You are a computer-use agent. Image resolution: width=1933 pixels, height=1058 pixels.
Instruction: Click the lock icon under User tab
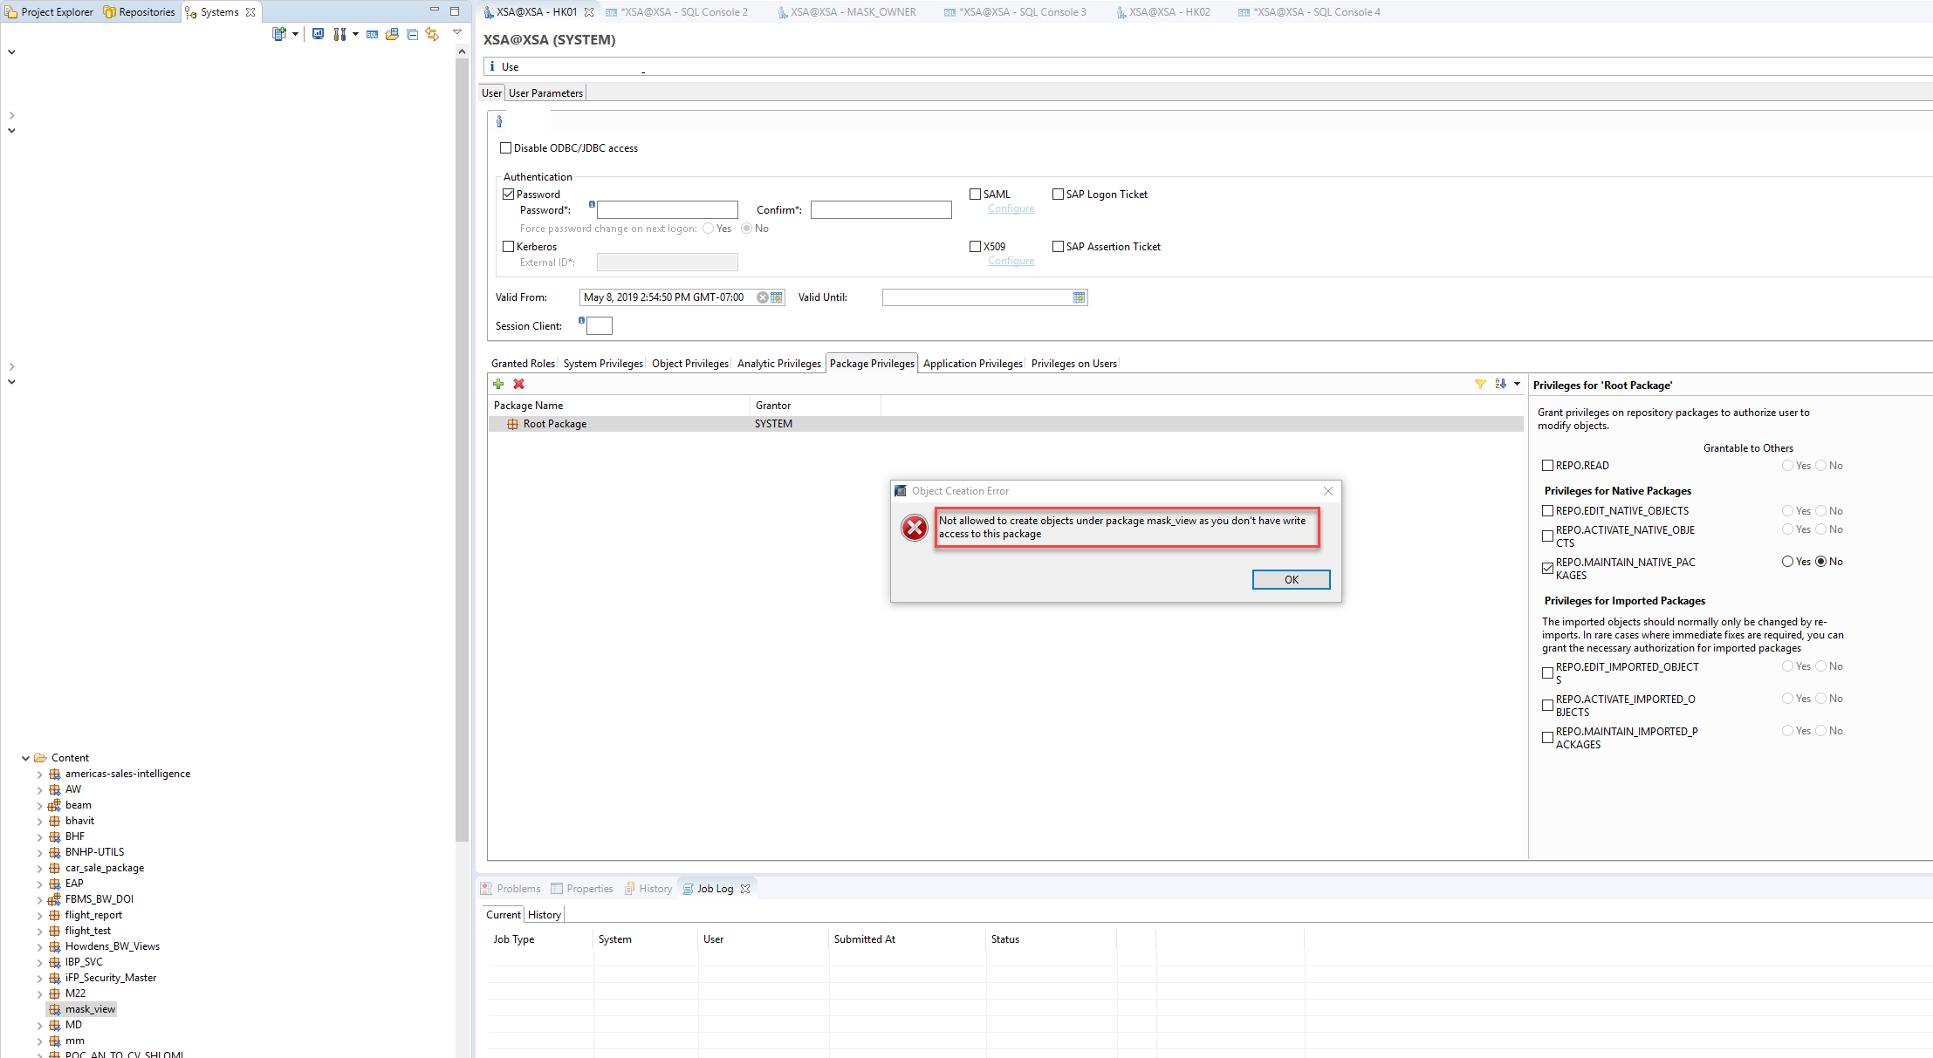pyautogui.click(x=499, y=122)
